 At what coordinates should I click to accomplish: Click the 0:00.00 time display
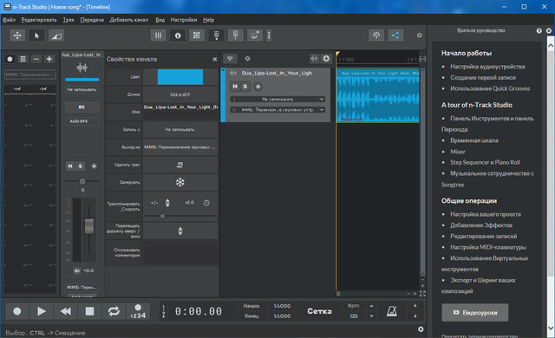coord(199,311)
